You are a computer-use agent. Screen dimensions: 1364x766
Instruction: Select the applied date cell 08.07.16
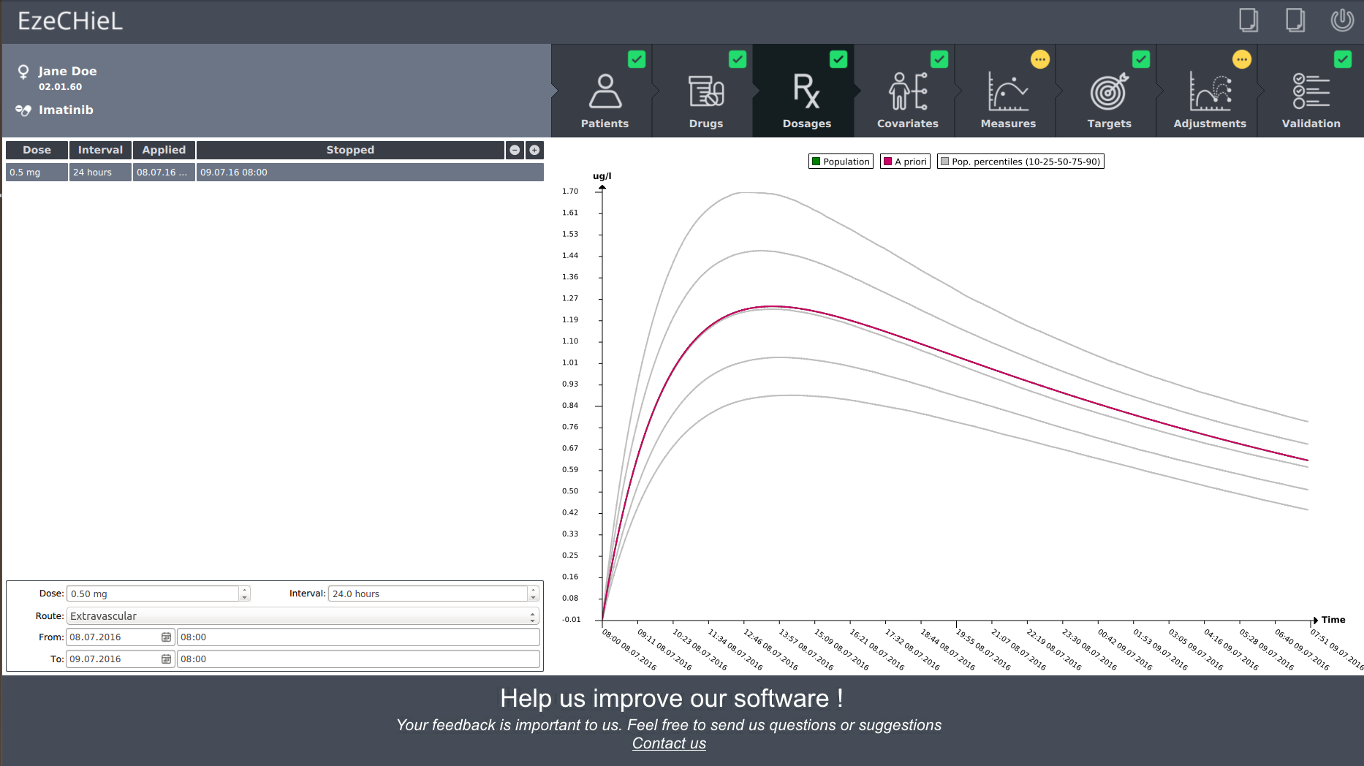coord(164,172)
